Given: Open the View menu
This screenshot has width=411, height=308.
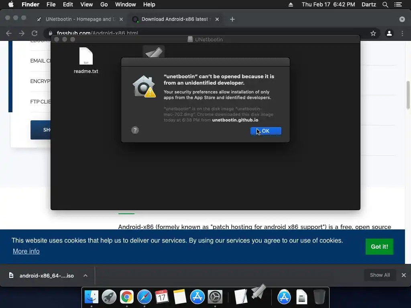Looking at the screenshot, I should pos(87,4).
